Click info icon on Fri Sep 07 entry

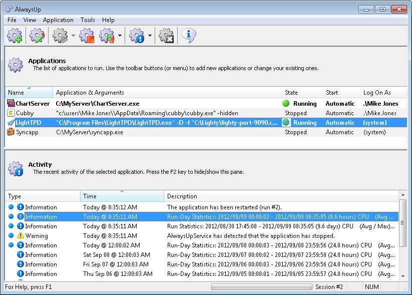tap(21, 264)
